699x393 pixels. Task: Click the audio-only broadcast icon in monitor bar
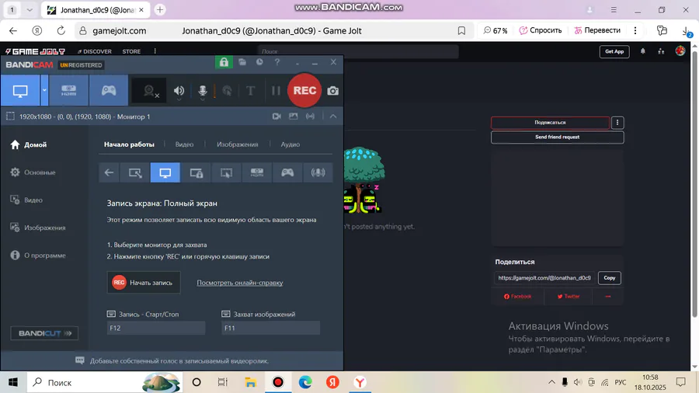[310, 117]
